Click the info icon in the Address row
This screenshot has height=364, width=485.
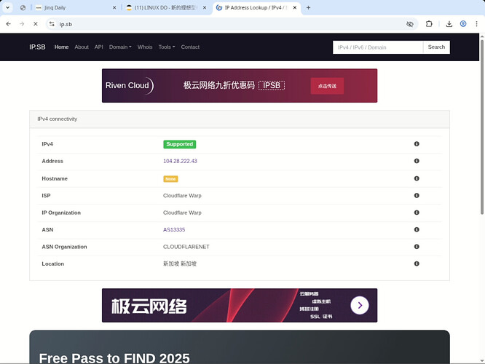[417, 161]
